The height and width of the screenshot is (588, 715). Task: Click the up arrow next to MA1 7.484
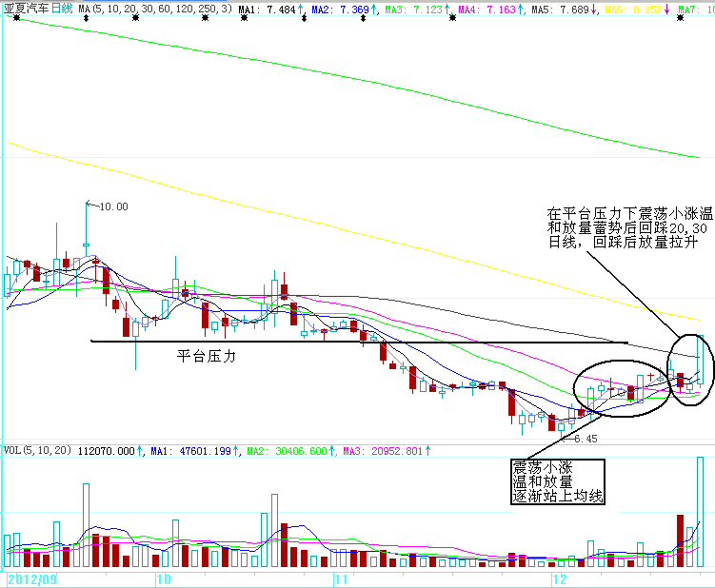pos(301,9)
